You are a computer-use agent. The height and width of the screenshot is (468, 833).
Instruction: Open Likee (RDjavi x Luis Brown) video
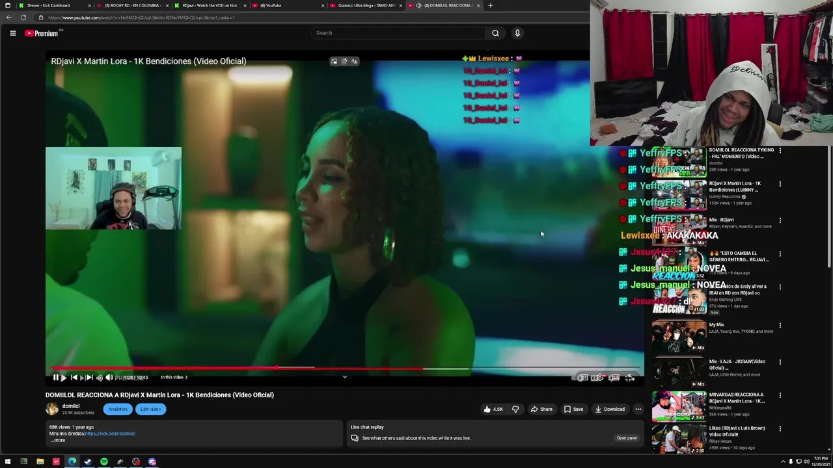click(679, 439)
